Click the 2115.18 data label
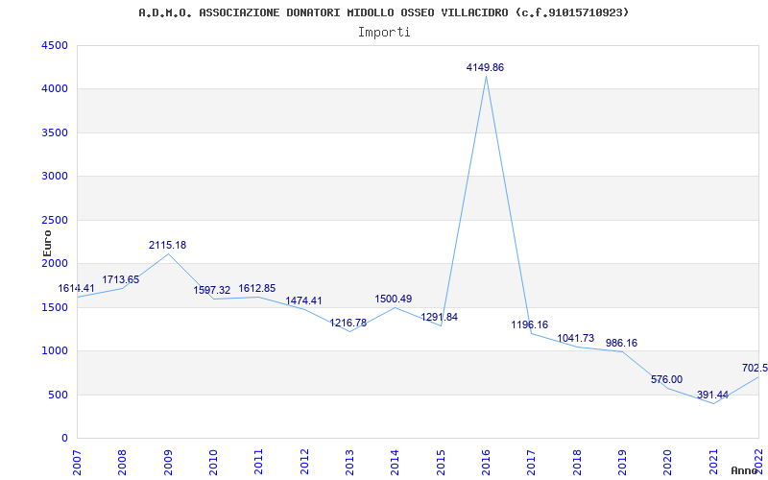The width and height of the screenshot is (768, 480). click(x=167, y=245)
